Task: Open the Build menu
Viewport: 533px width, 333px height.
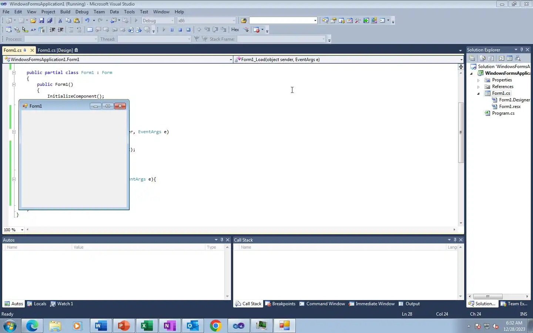Action: pos(65,12)
